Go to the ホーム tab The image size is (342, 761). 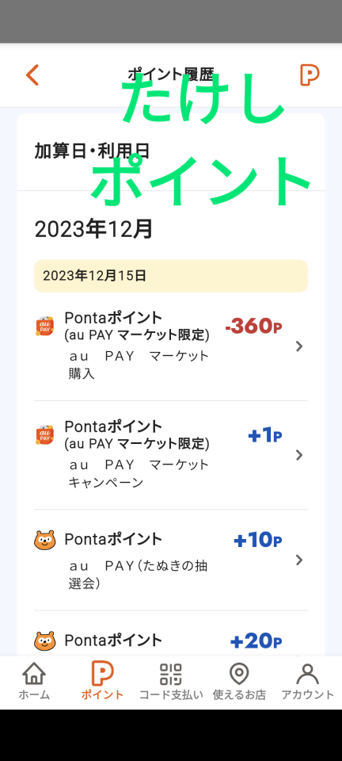click(34, 682)
